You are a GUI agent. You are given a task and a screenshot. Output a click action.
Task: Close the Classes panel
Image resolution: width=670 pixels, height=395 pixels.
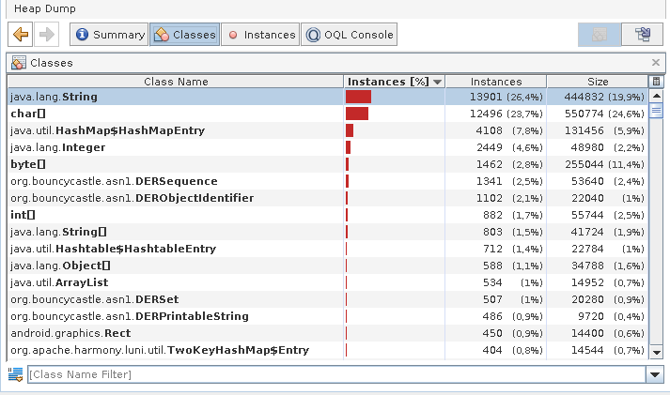[x=656, y=63]
